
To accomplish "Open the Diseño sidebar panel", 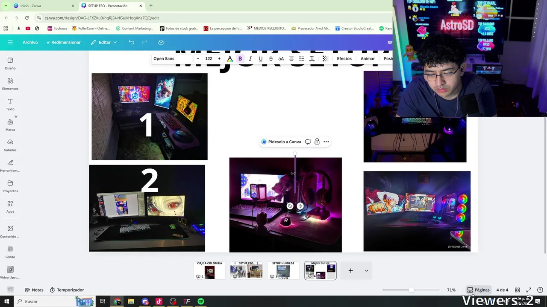I will click(10, 63).
